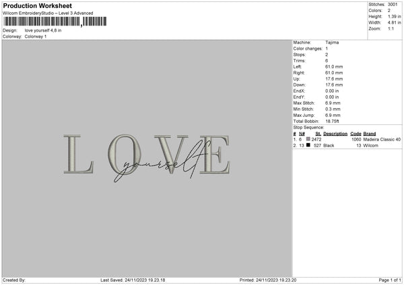Screen dimensions: 404x285
Task: Click the 'Trims:' label
Action: pos(300,60)
